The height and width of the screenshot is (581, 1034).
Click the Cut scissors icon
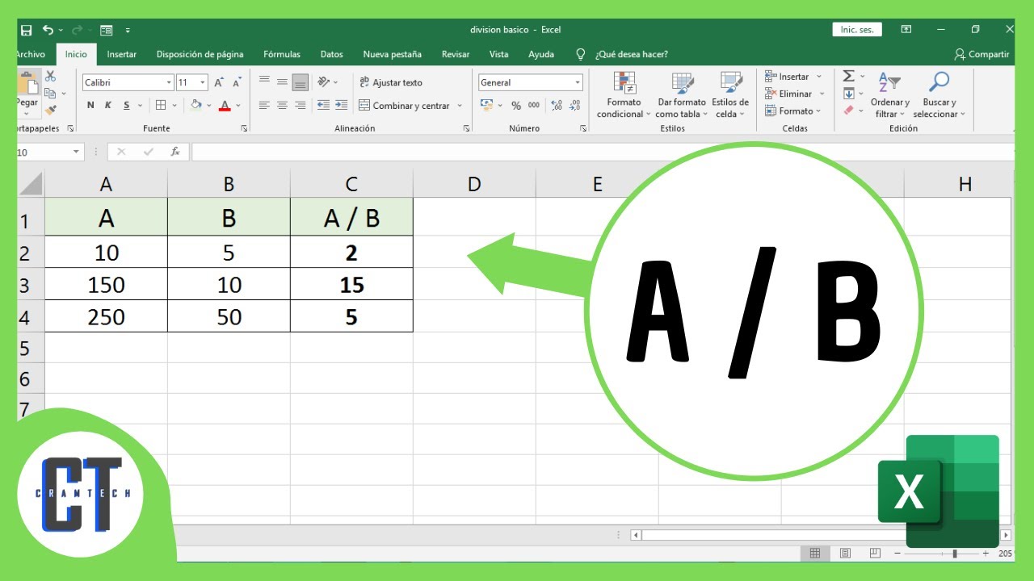(x=50, y=76)
